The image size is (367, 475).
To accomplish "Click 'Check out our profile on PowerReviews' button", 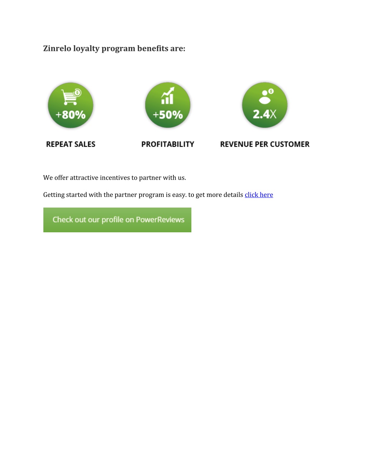I will tap(117, 220).
